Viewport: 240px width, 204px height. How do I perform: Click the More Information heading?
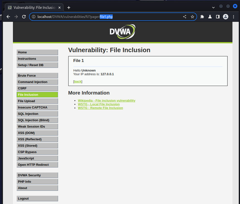click(x=89, y=93)
